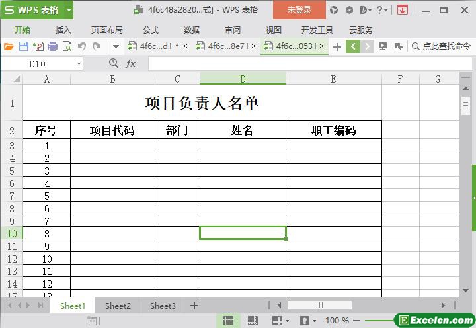Open the 视图 ribbon tab
The height and width of the screenshot is (328, 476).
click(274, 30)
